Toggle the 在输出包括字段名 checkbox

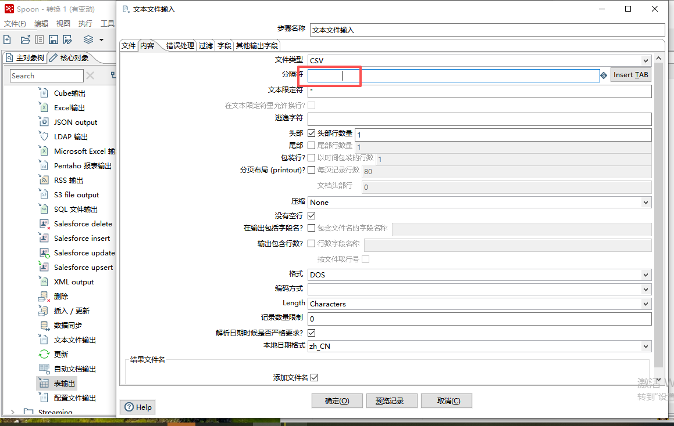pyautogui.click(x=312, y=228)
